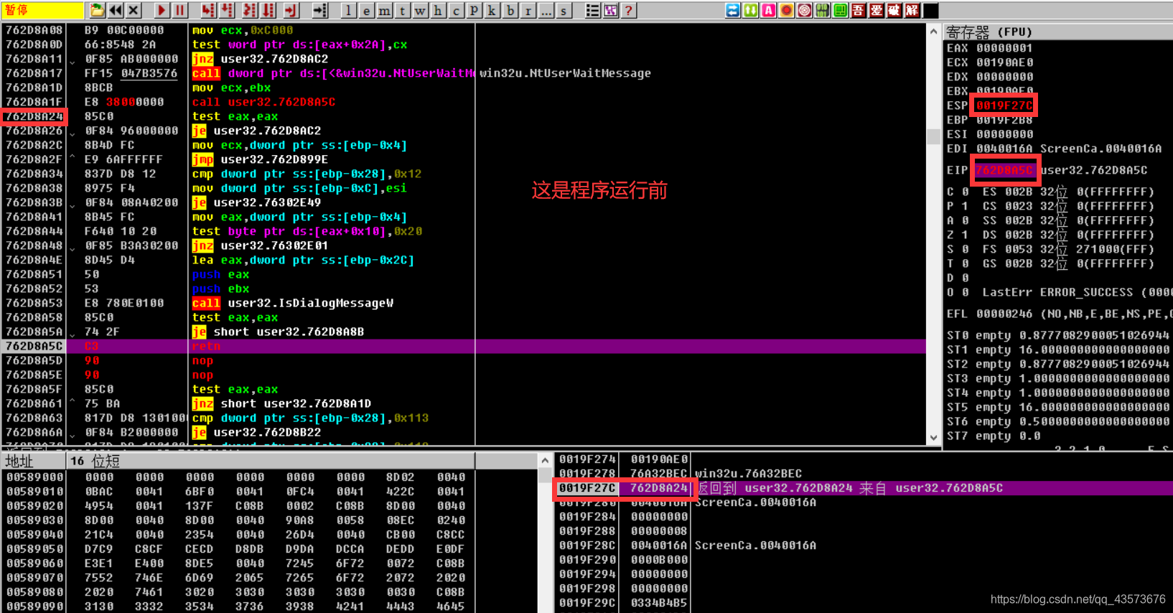Open the Handles window via the H button

pyautogui.click(x=438, y=10)
